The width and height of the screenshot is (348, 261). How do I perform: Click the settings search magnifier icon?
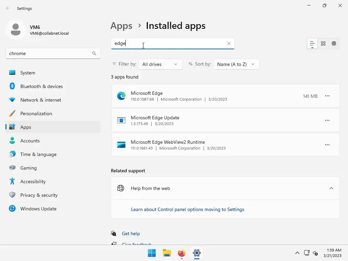pos(94,53)
